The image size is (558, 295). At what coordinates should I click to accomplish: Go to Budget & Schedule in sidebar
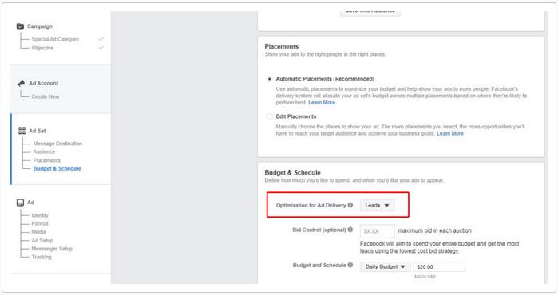click(x=57, y=168)
